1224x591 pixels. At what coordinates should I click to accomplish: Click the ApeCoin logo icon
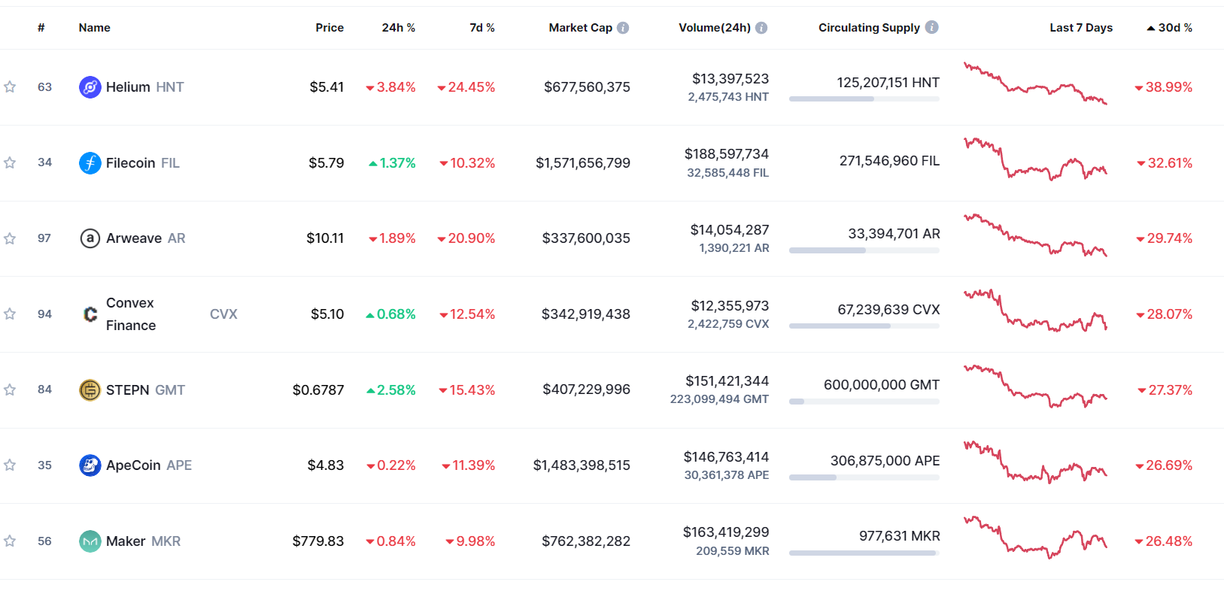click(x=90, y=465)
